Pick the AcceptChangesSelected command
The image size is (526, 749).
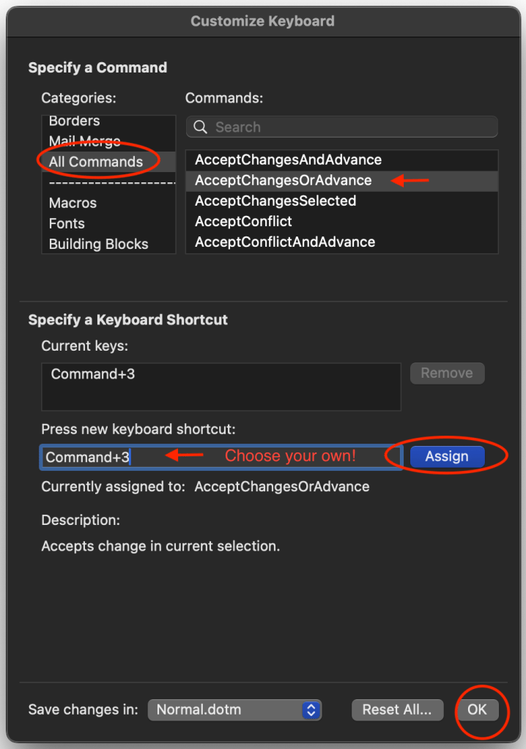(x=275, y=201)
